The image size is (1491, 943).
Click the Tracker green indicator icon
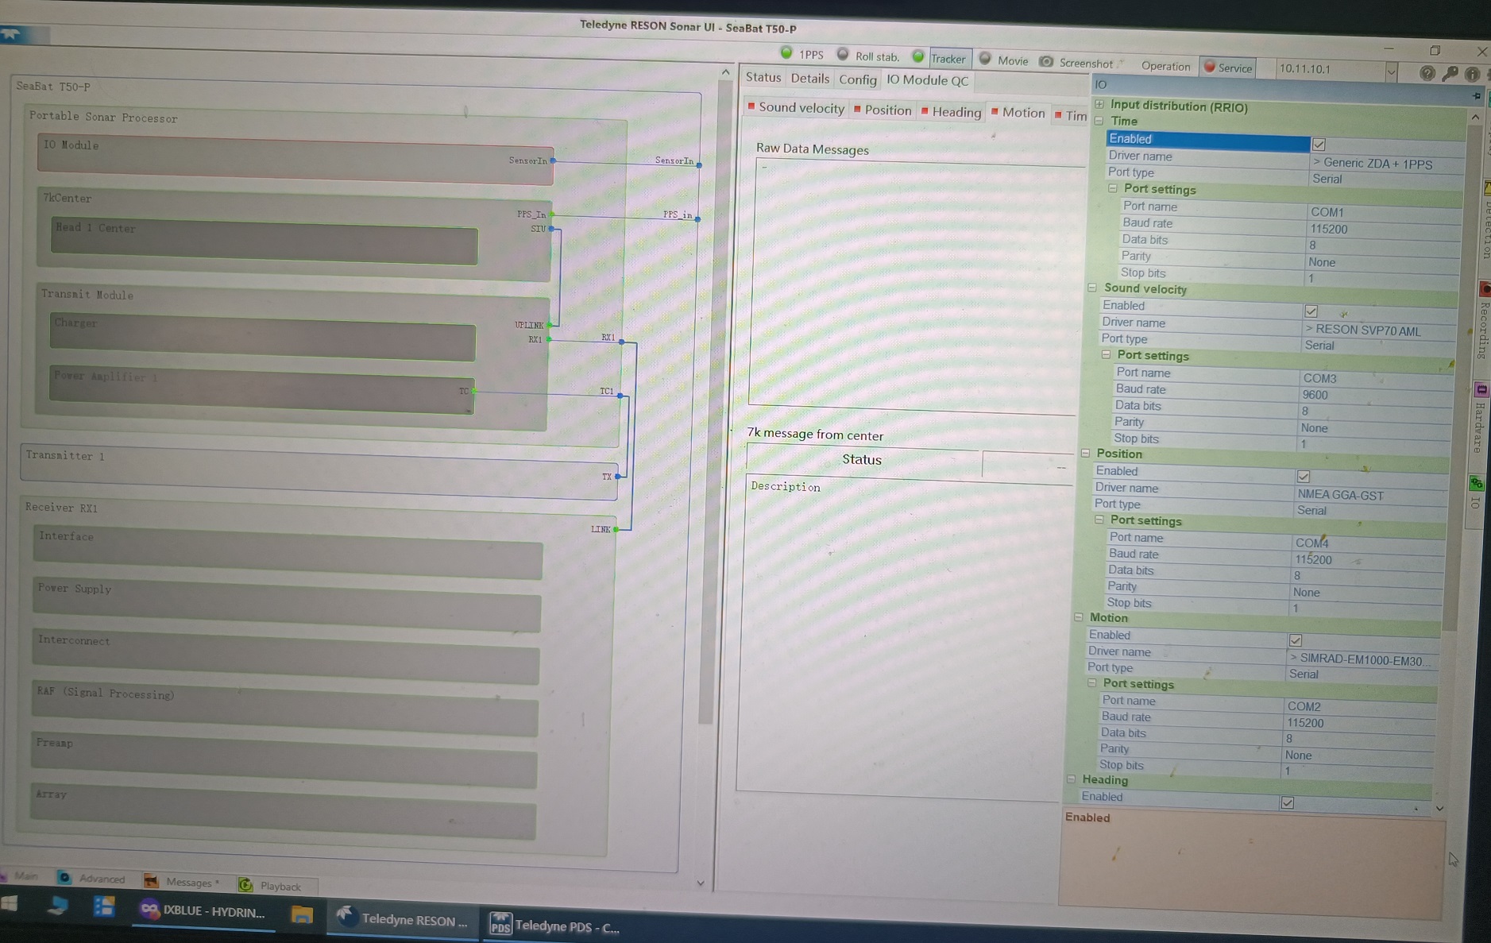pos(918,56)
